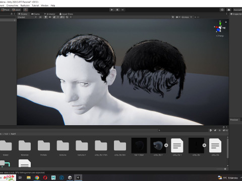Image resolution: width=242 pixels, height=181 pixels.
Task: Open the scene camera settings icon
Action: (177, 17)
